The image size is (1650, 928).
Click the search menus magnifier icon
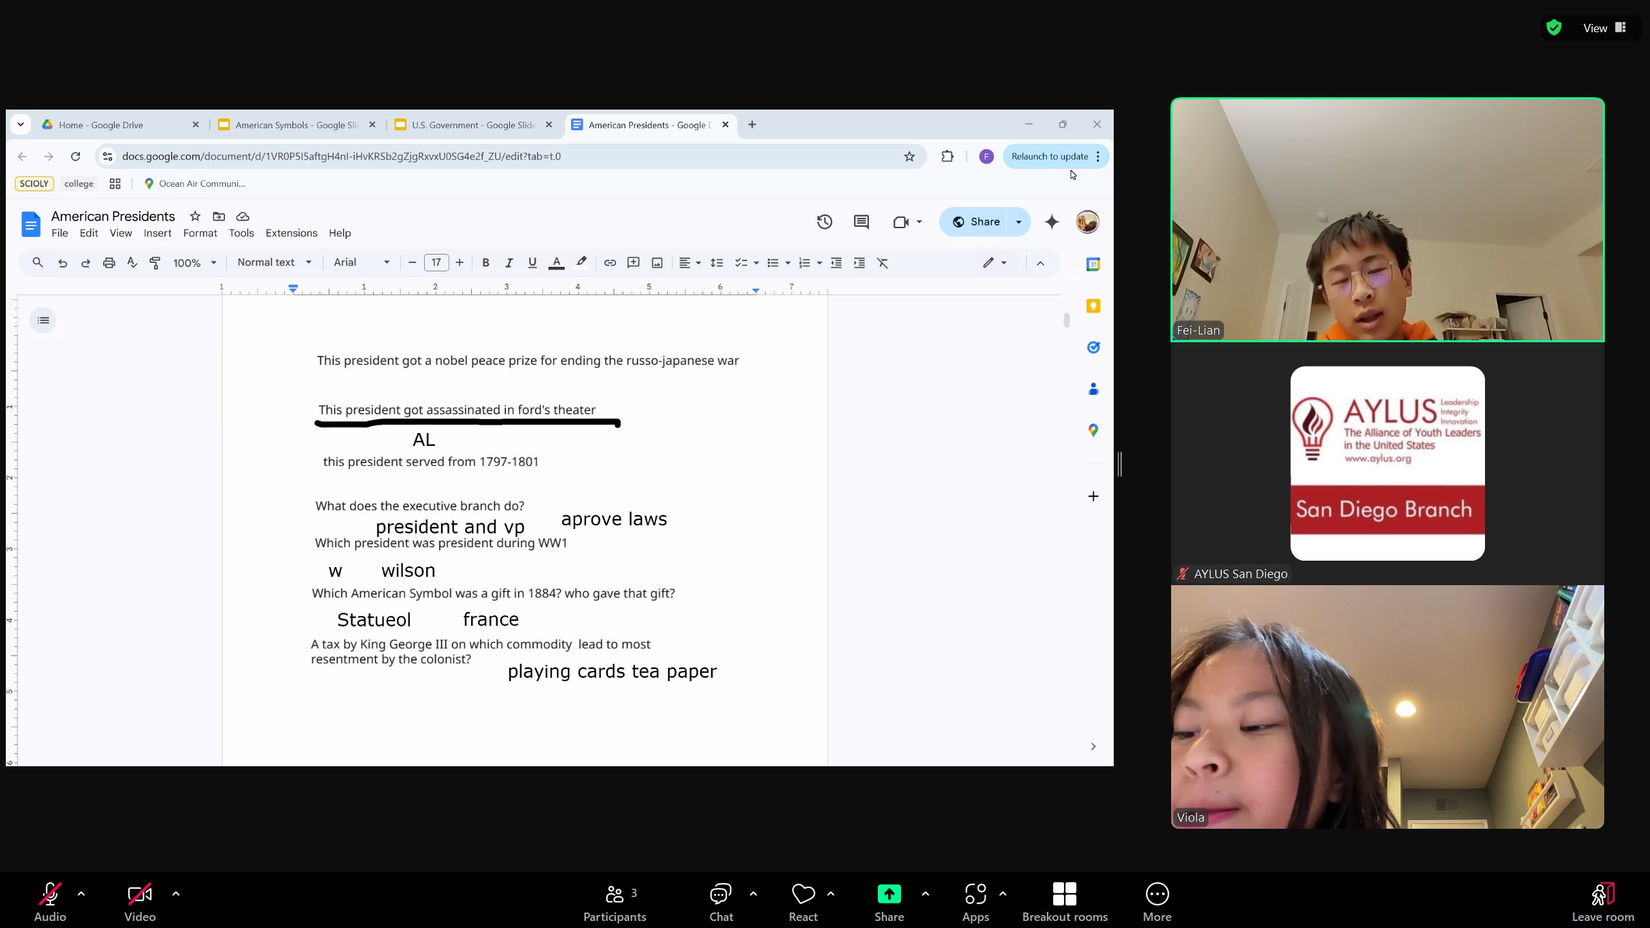pos(37,263)
